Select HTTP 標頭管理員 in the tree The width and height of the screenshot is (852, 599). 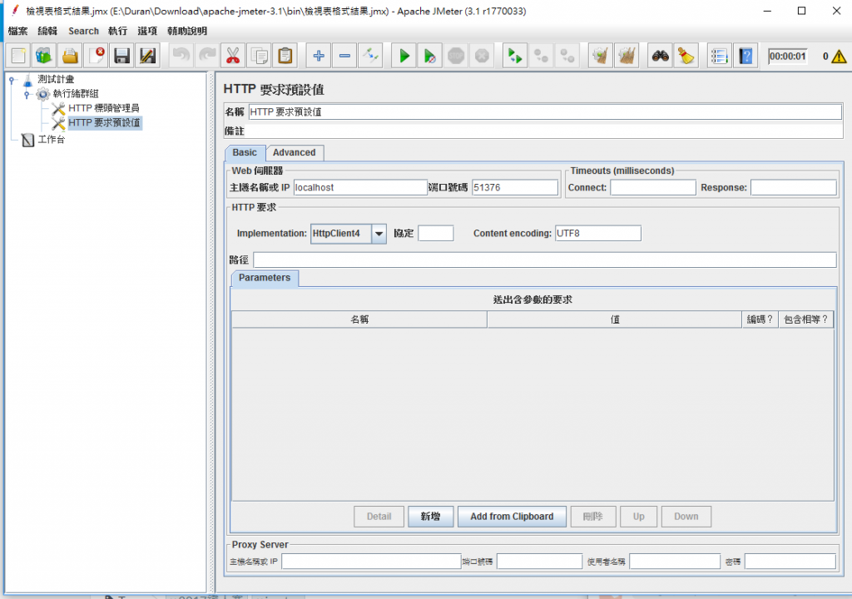pyautogui.click(x=104, y=108)
